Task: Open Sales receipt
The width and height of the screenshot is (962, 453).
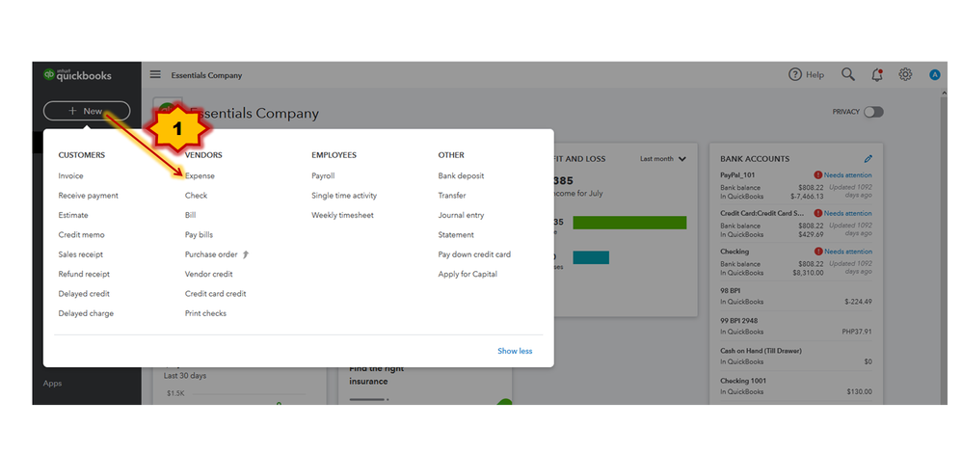Action: click(80, 254)
